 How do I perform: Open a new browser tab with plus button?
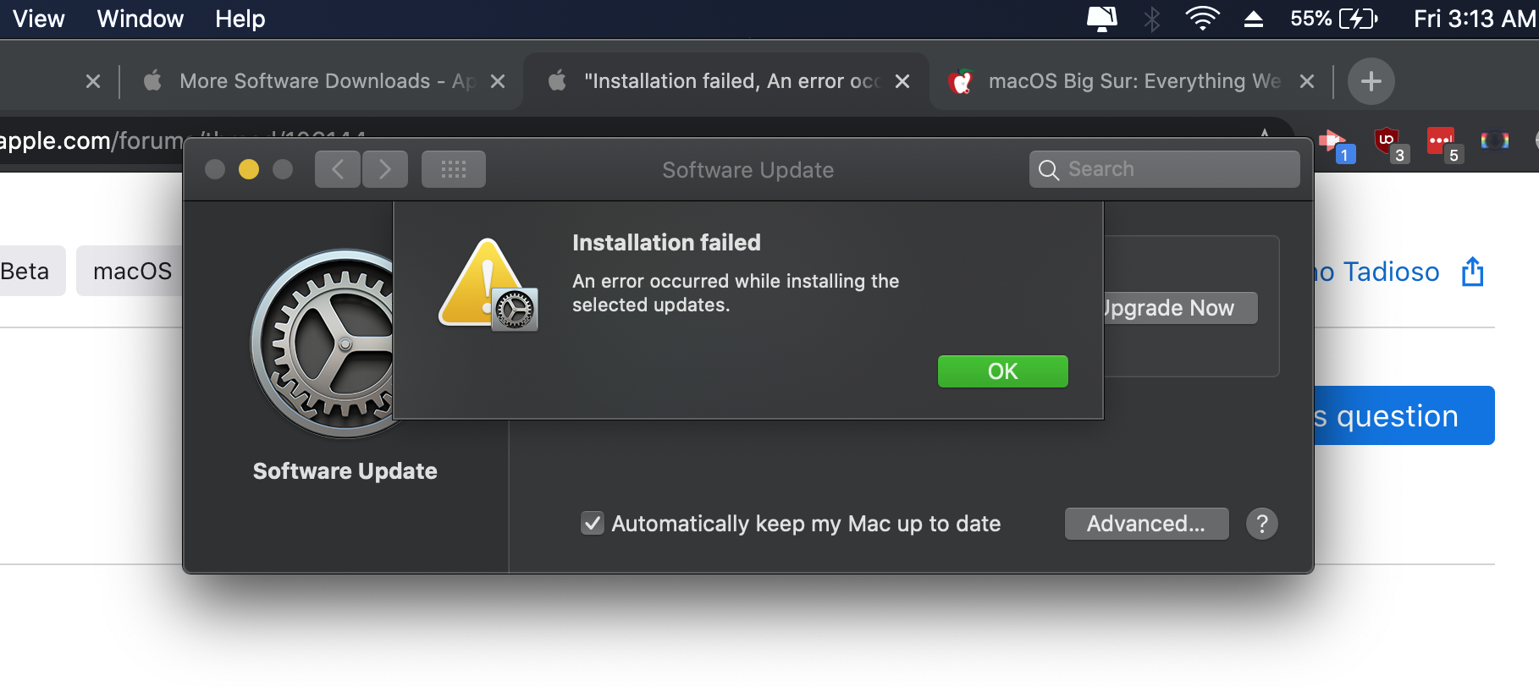[1371, 81]
